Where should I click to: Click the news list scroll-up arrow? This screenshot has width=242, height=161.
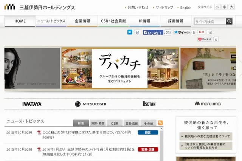pos(161,129)
